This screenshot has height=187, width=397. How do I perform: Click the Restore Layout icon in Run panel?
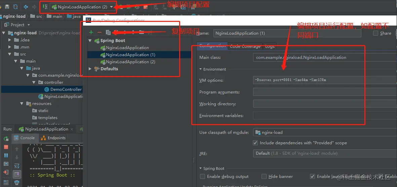point(6,182)
